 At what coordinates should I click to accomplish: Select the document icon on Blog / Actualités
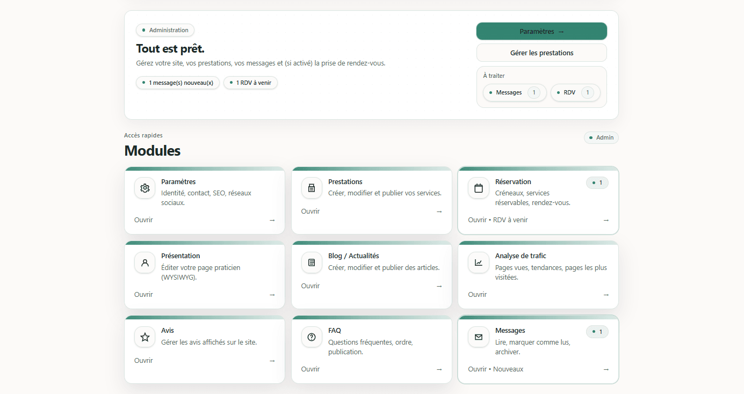[x=312, y=262]
